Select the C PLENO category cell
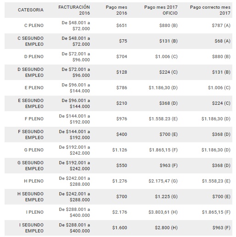Viewport: 236px width, 237px height. [x=34, y=26]
